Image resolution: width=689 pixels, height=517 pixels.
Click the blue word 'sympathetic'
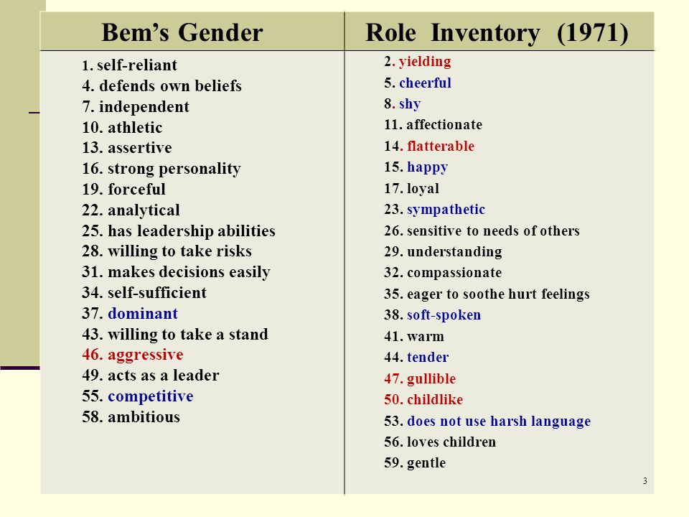point(446,210)
